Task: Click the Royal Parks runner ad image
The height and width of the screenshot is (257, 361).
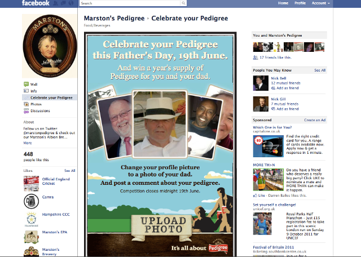Action: (262, 224)
